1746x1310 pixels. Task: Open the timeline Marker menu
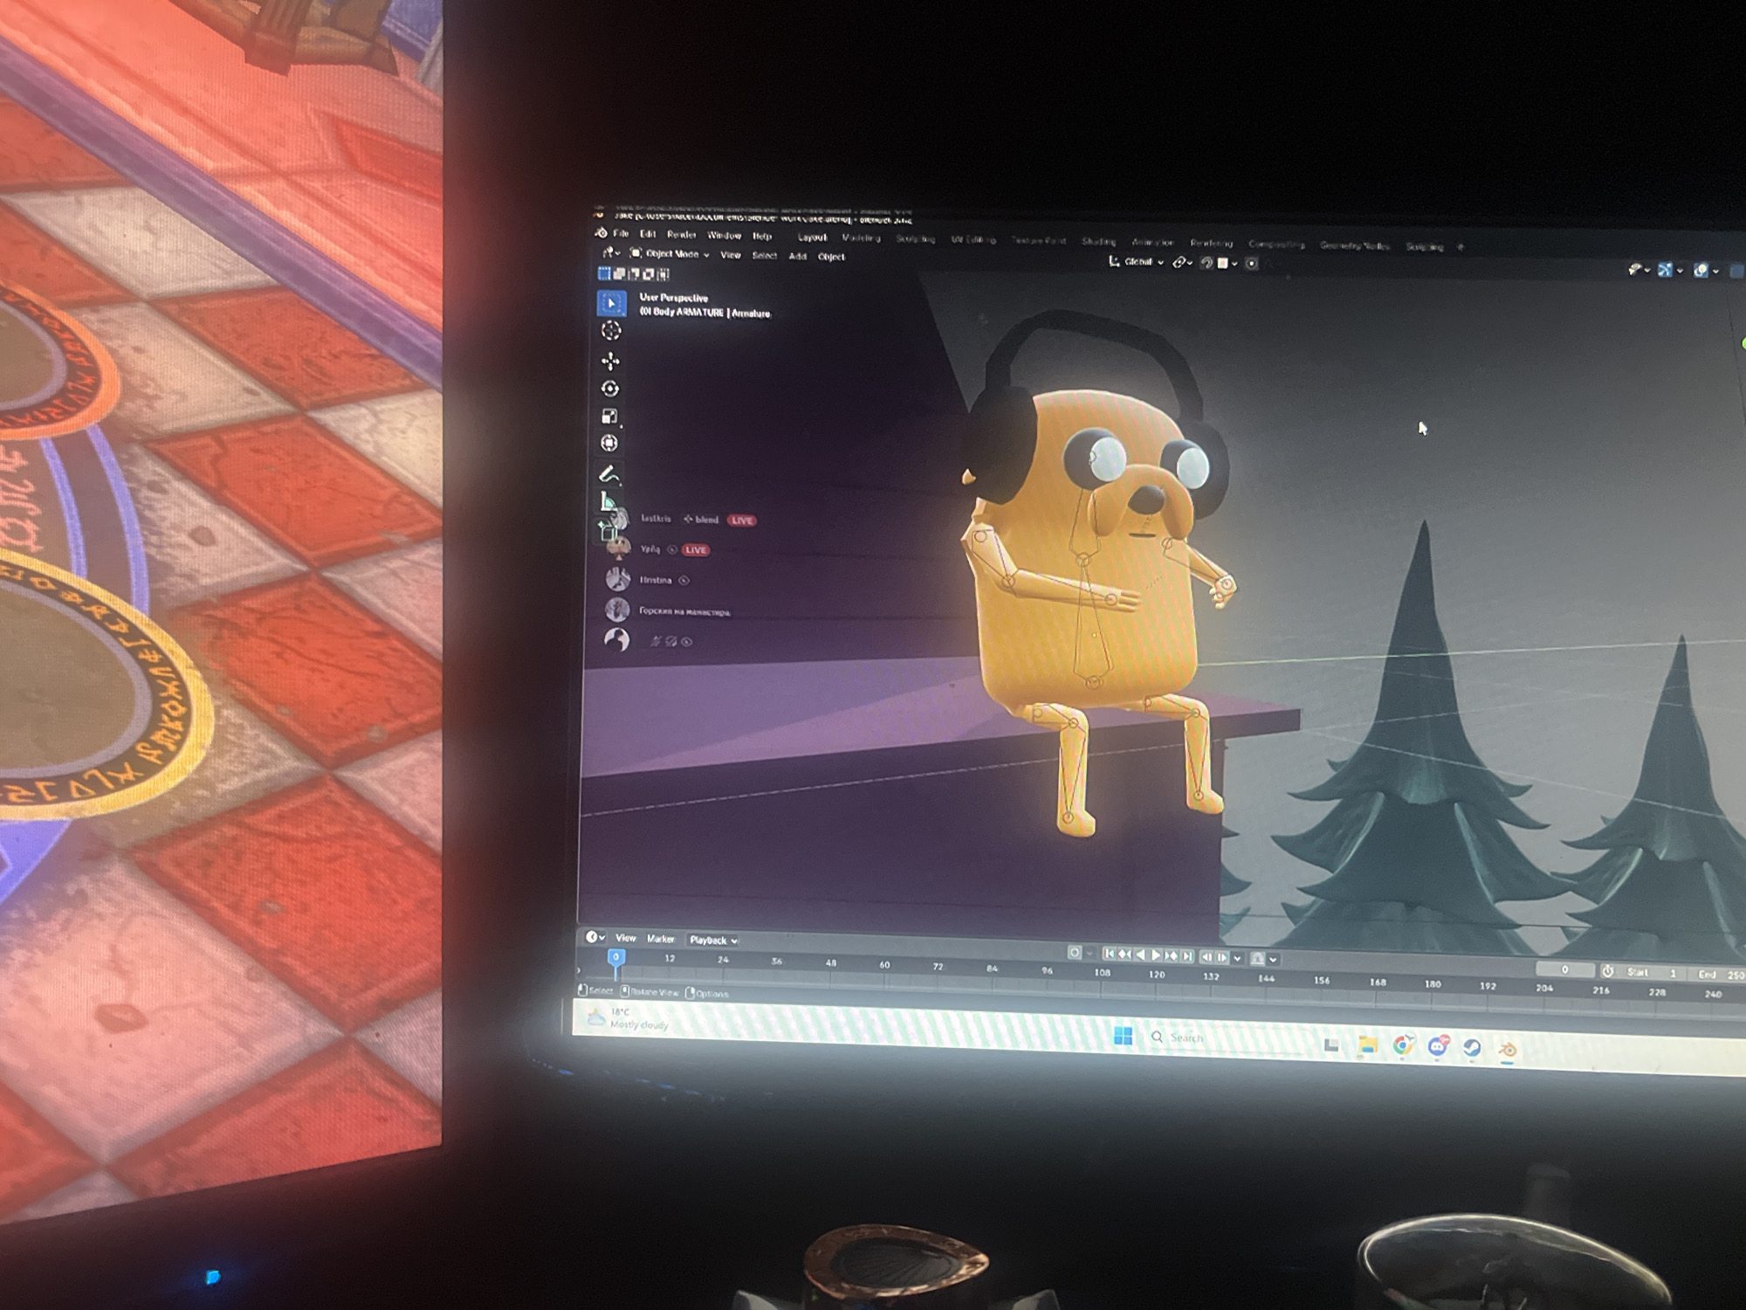tap(660, 939)
